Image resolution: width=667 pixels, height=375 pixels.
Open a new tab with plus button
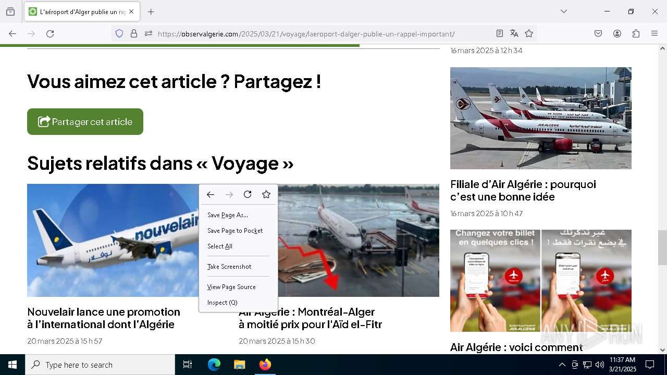click(151, 11)
